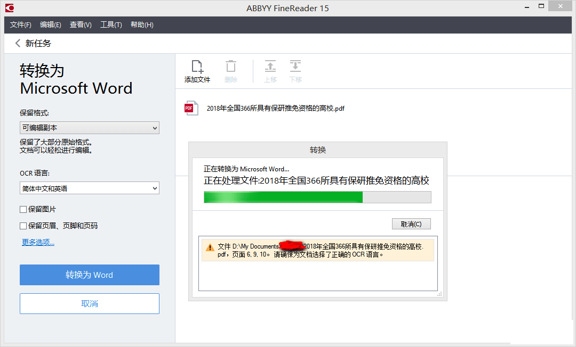Open the 更多选项... link

pyautogui.click(x=38, y=242)
